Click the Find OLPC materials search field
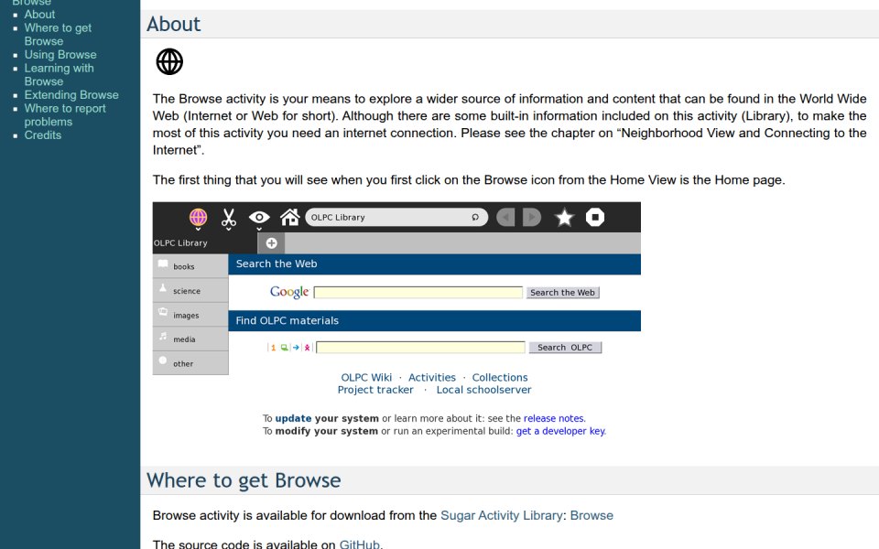 [x=420, y=348]
